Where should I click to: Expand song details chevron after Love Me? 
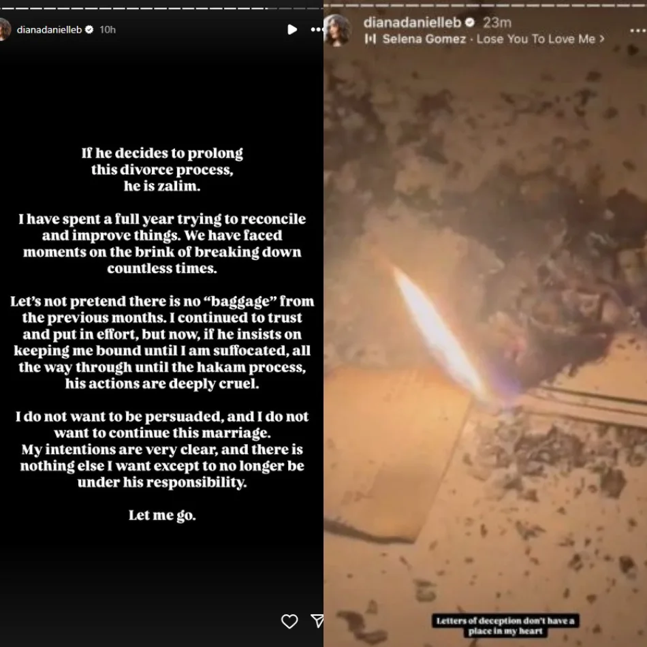[601, 39]
